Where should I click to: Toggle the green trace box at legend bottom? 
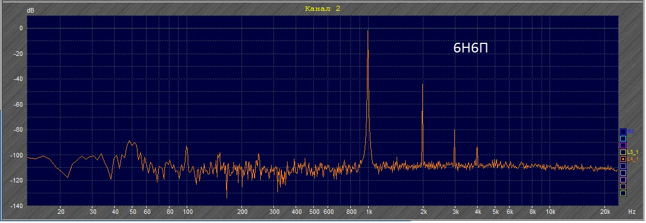pos(623,193)
